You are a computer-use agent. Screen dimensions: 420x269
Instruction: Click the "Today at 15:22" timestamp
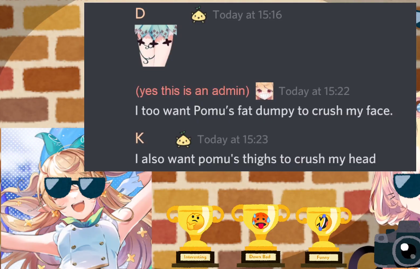[x=314, y=91]
